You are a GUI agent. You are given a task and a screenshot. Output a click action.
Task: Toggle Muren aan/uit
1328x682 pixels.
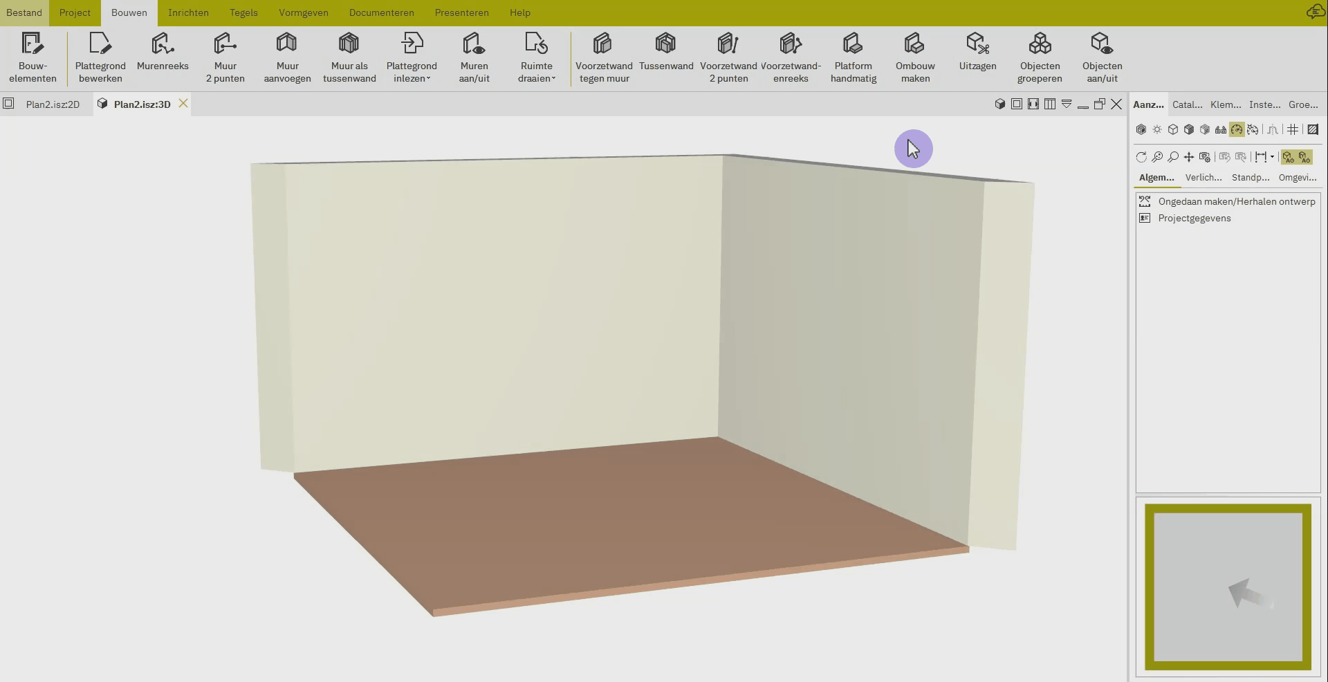coord(474,57)
